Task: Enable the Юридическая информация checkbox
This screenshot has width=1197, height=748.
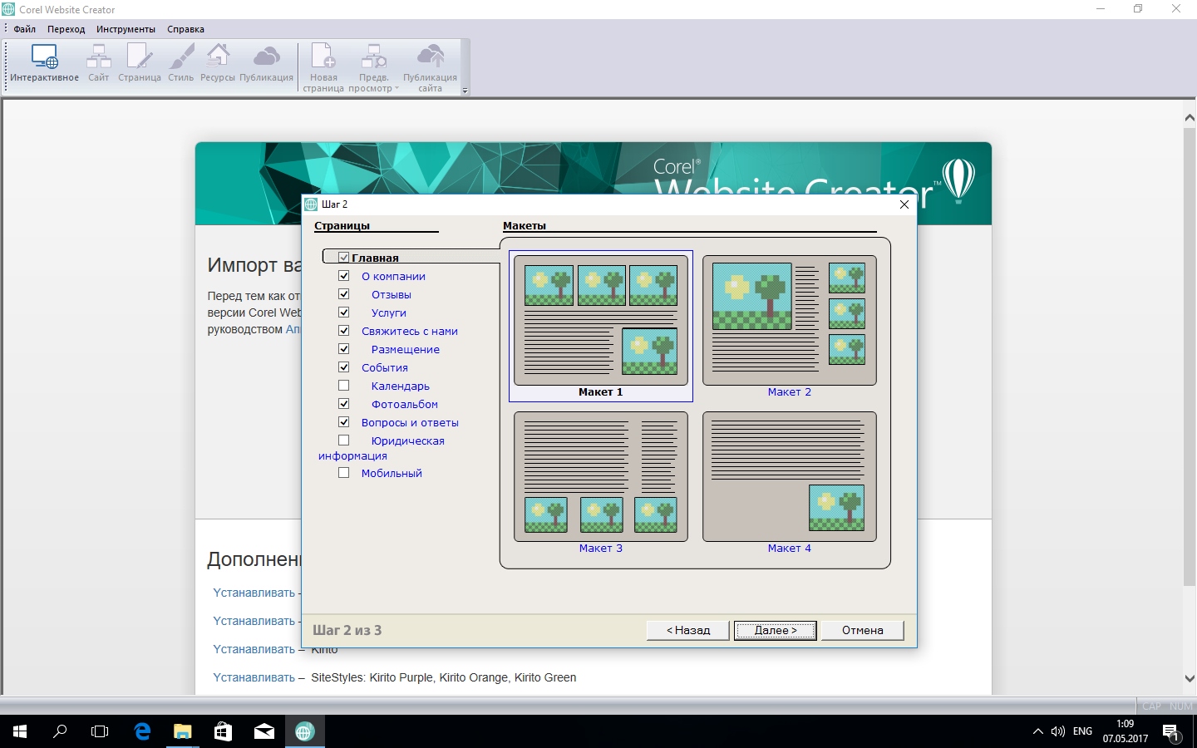Action: coord(343,440)
